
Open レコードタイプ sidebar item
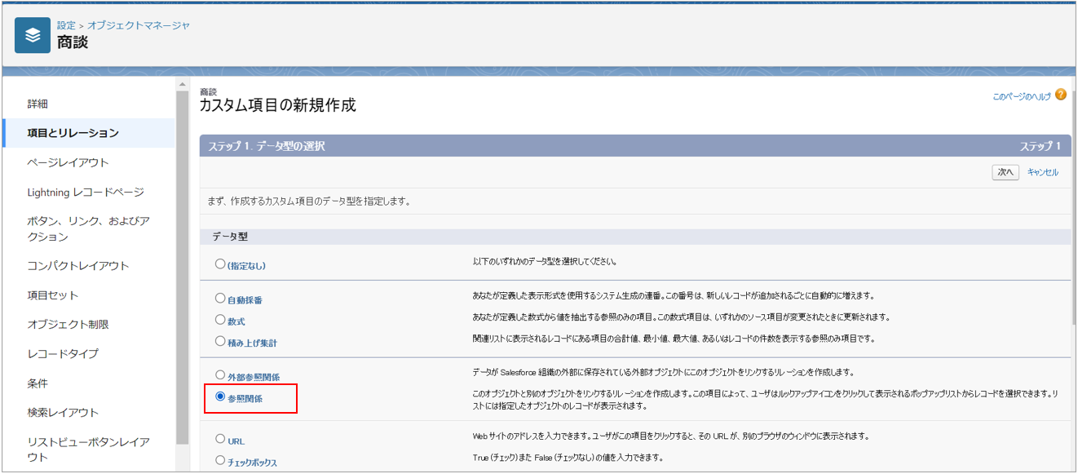[63, 353]
